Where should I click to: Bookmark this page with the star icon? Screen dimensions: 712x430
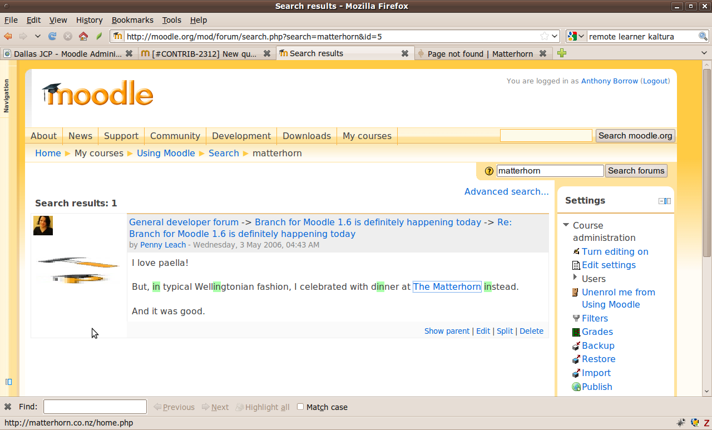[545, 36]
